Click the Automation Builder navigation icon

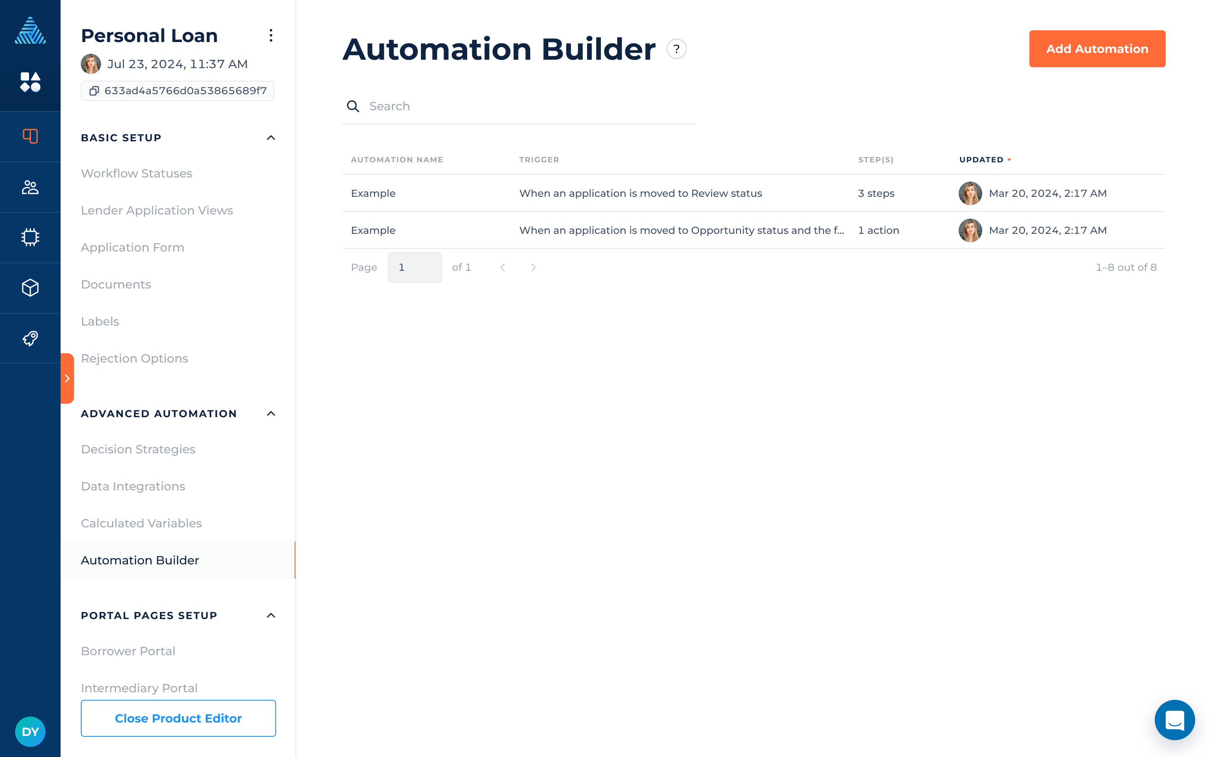[x=29, y=339]
